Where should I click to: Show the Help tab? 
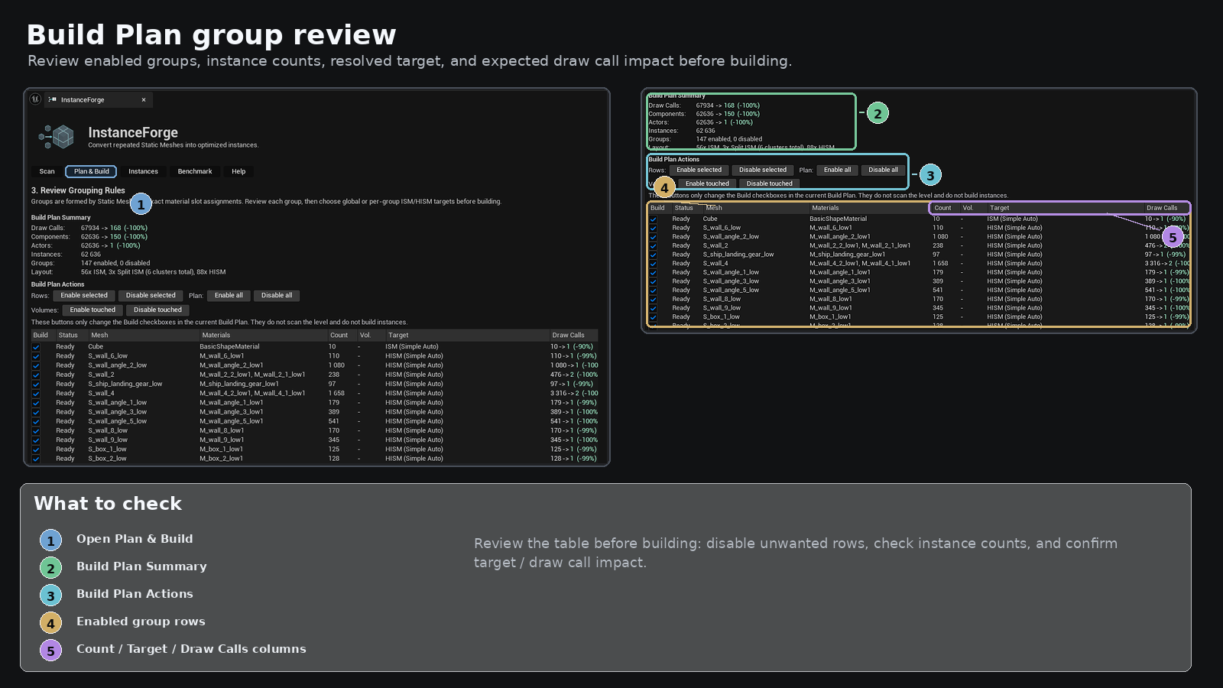pos(238,172)
